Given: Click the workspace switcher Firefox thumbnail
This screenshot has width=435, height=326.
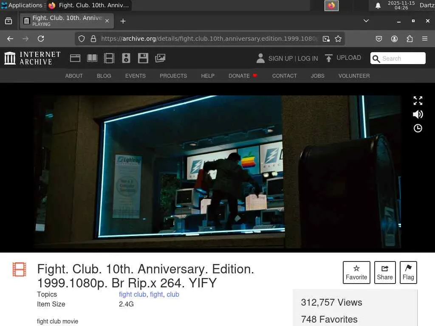Looking at the screenshot, I should point(331,6).
